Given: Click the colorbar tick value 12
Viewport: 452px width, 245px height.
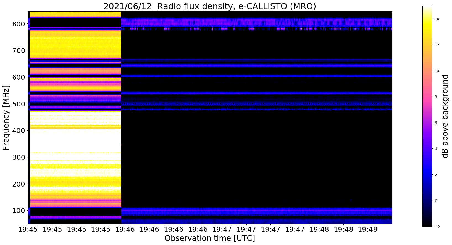Looking at the screenshot, I should point(437,45).
